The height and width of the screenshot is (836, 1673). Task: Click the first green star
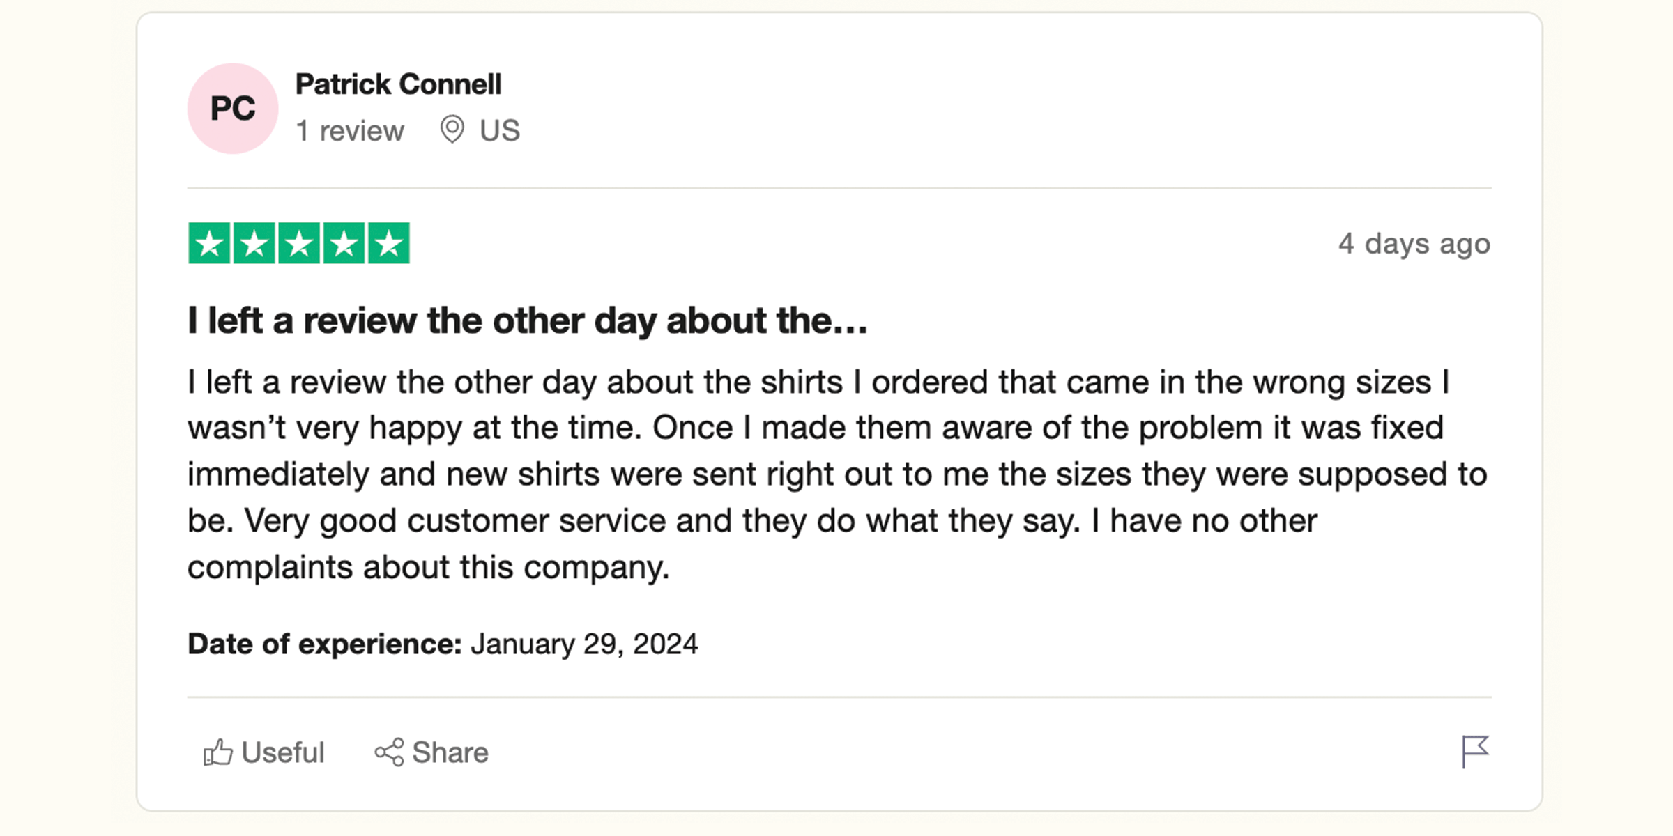pyautogui.click(x=209, y=243)
